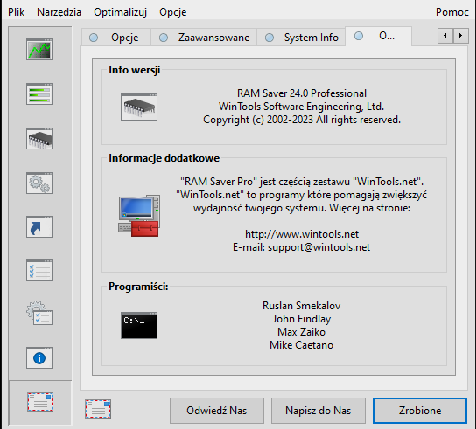The width and height of the screenshot is (476, 429).
Task: Select the blue info sidebar icon
Action: [x=39, y=358]
